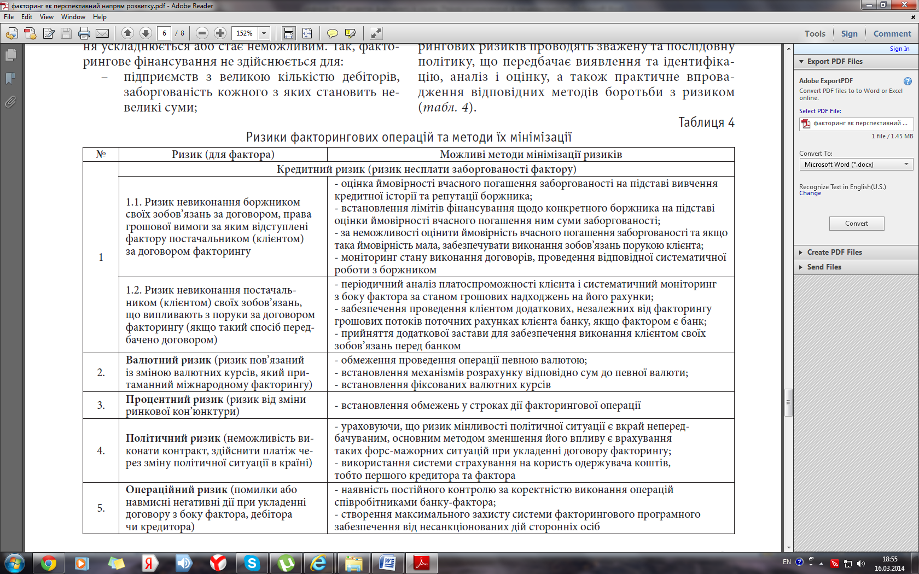
Task: Open the Window menu
Action: coord(73,17)
